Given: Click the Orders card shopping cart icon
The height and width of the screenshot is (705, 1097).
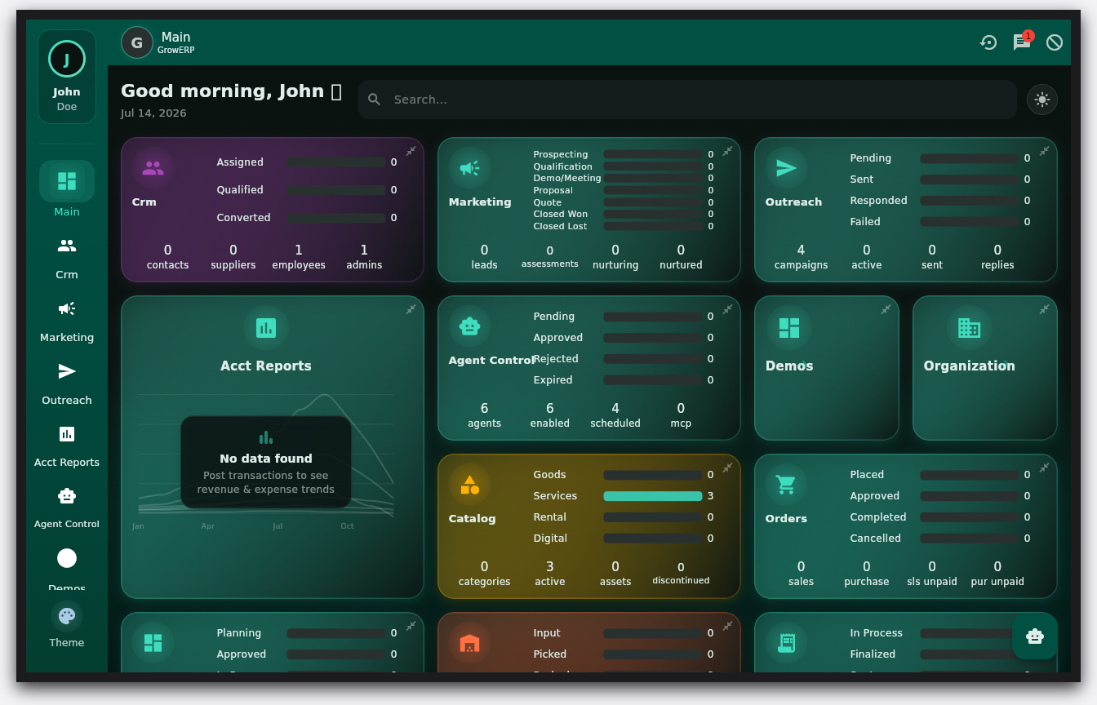Looking at the screenshot, I should tap(786, 485).
